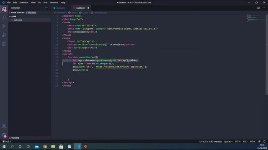The width and height of the screenshot is (268, 150).
Task: Open File Explorer from the taskbar
Action: point(53,147)
